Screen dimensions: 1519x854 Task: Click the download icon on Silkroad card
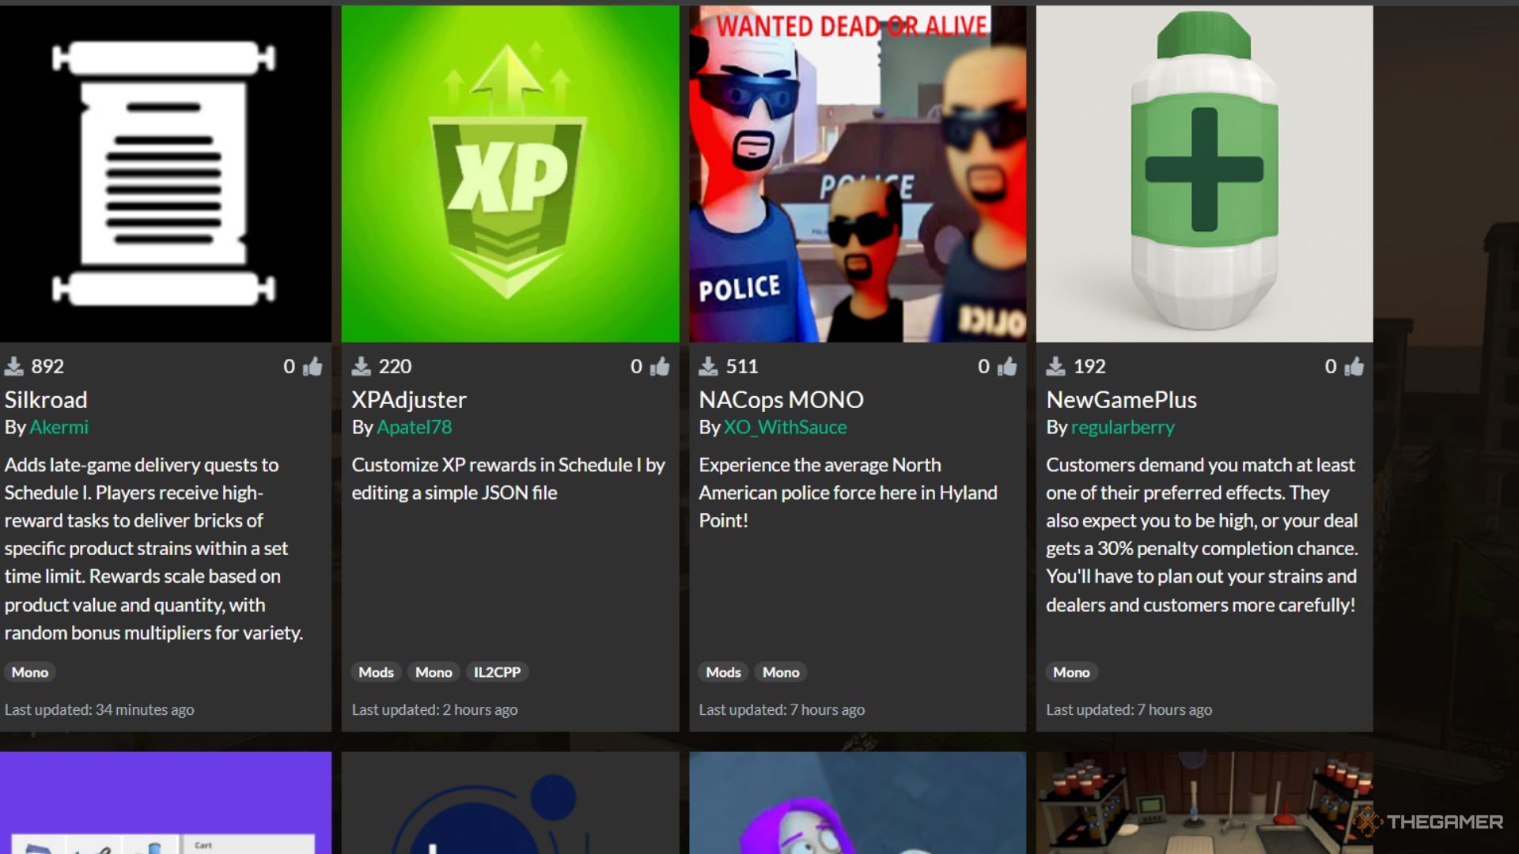click(x=14, y=366)
